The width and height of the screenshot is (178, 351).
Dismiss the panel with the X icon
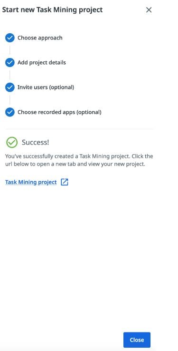[x=149, y=10]
